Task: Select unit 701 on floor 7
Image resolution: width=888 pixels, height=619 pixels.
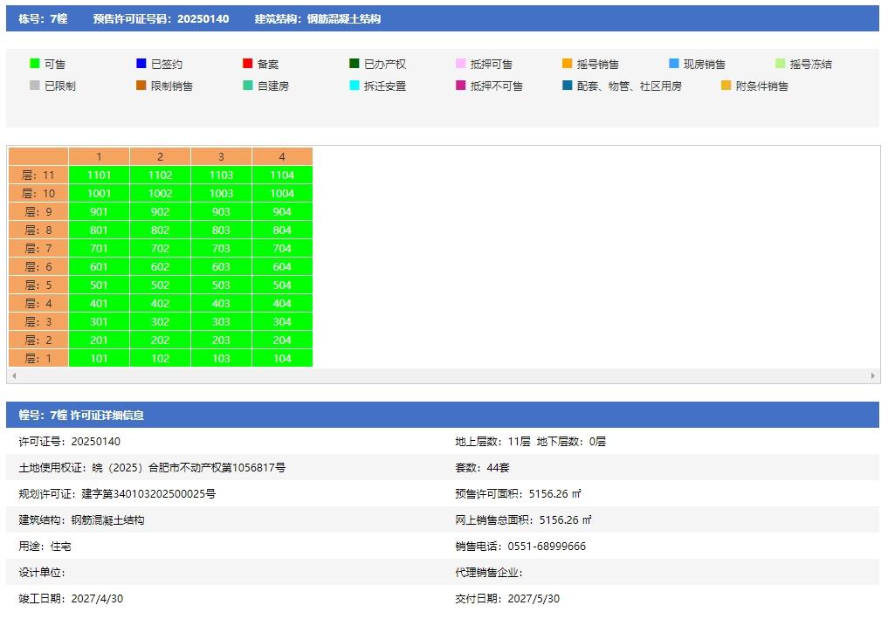Action: pyautogui.click(x=100, y=248)
